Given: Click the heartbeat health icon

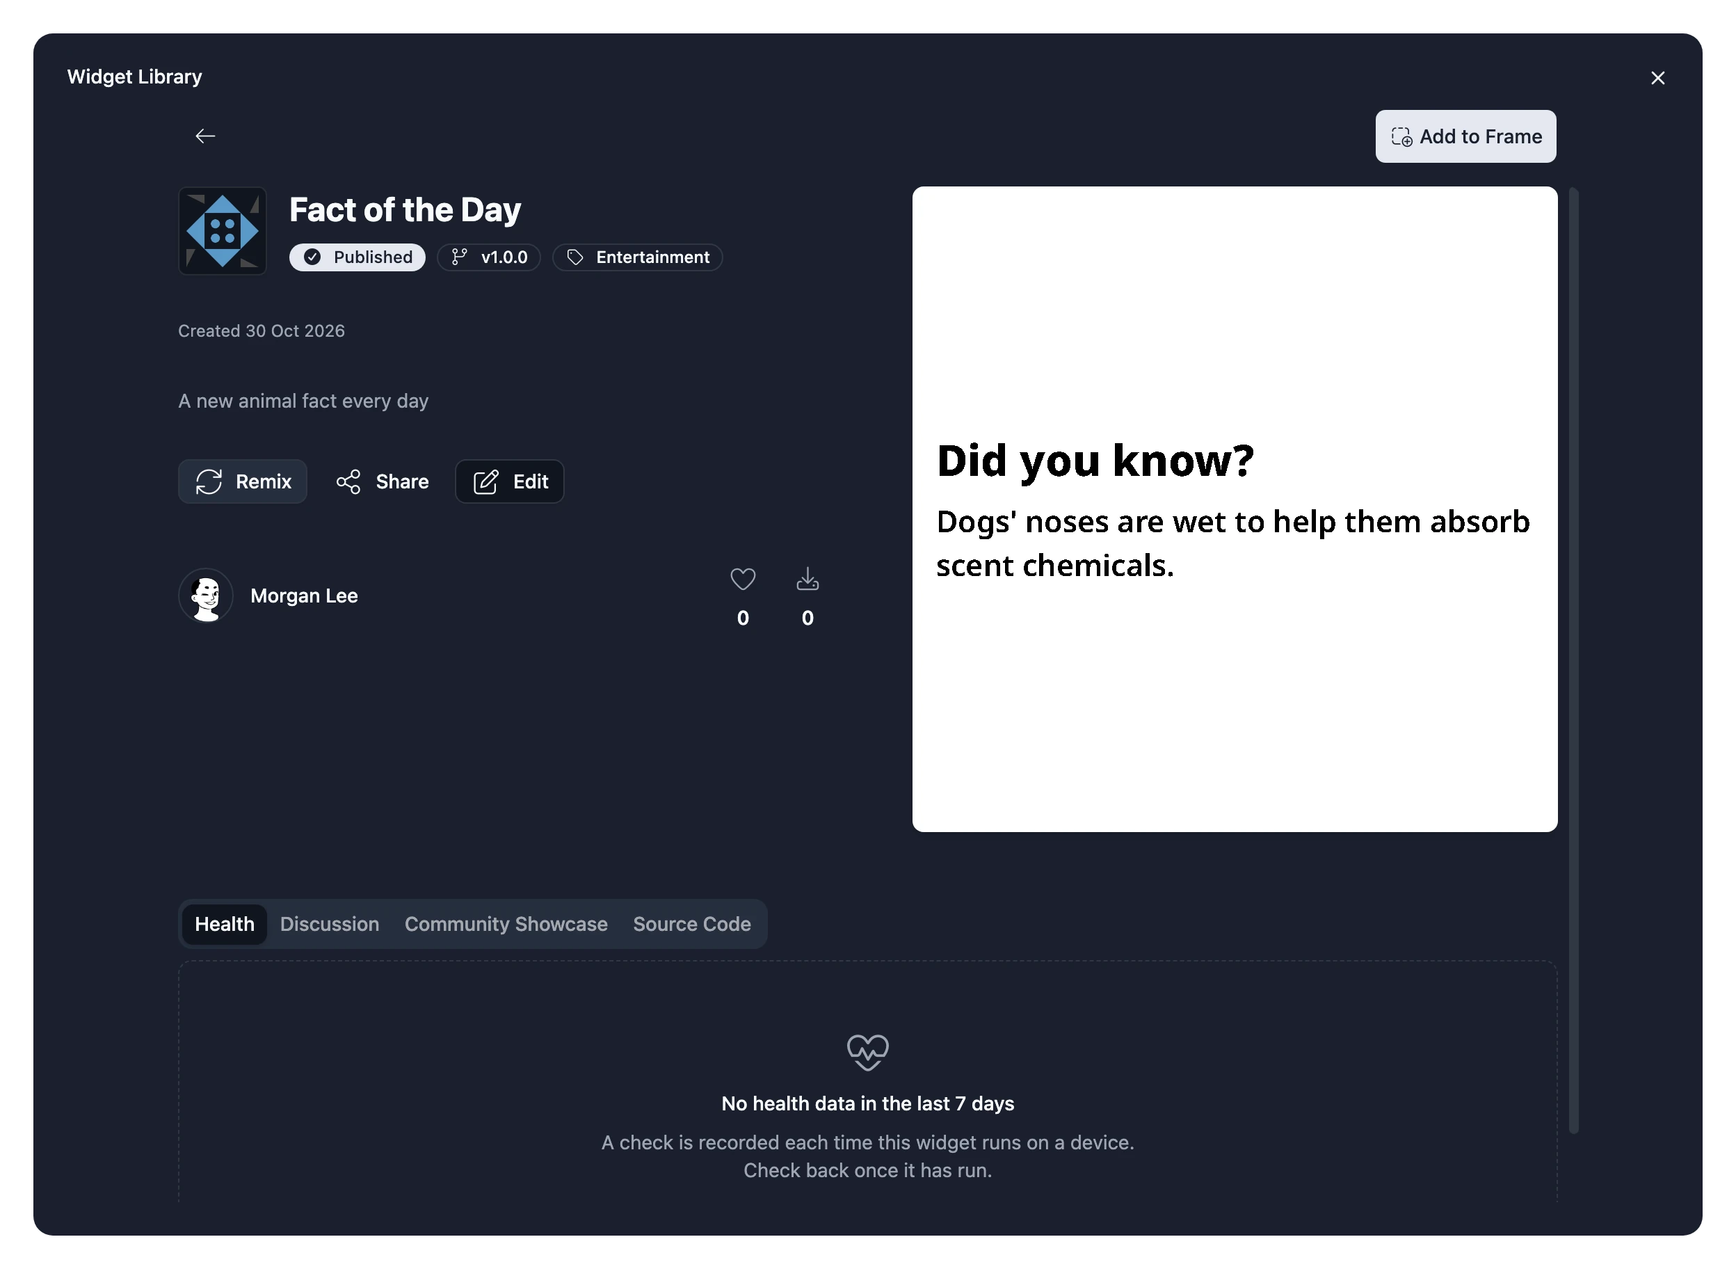Looking at the screenshot, I should [x=867, y=1053].
